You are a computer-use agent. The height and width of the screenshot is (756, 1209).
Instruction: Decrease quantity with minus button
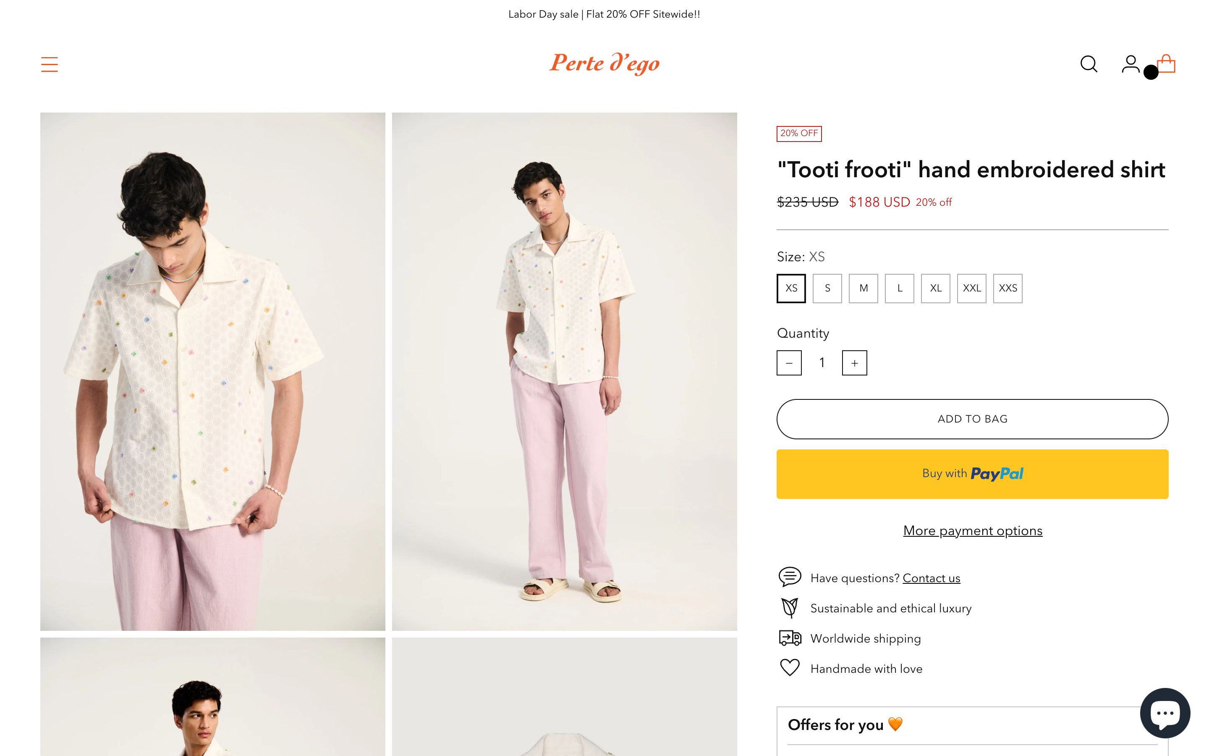[789, 363]
